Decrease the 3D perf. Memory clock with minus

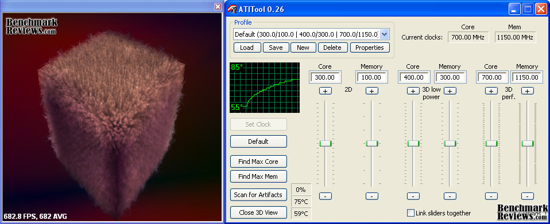pyautogui.click(x=528, y=196)
